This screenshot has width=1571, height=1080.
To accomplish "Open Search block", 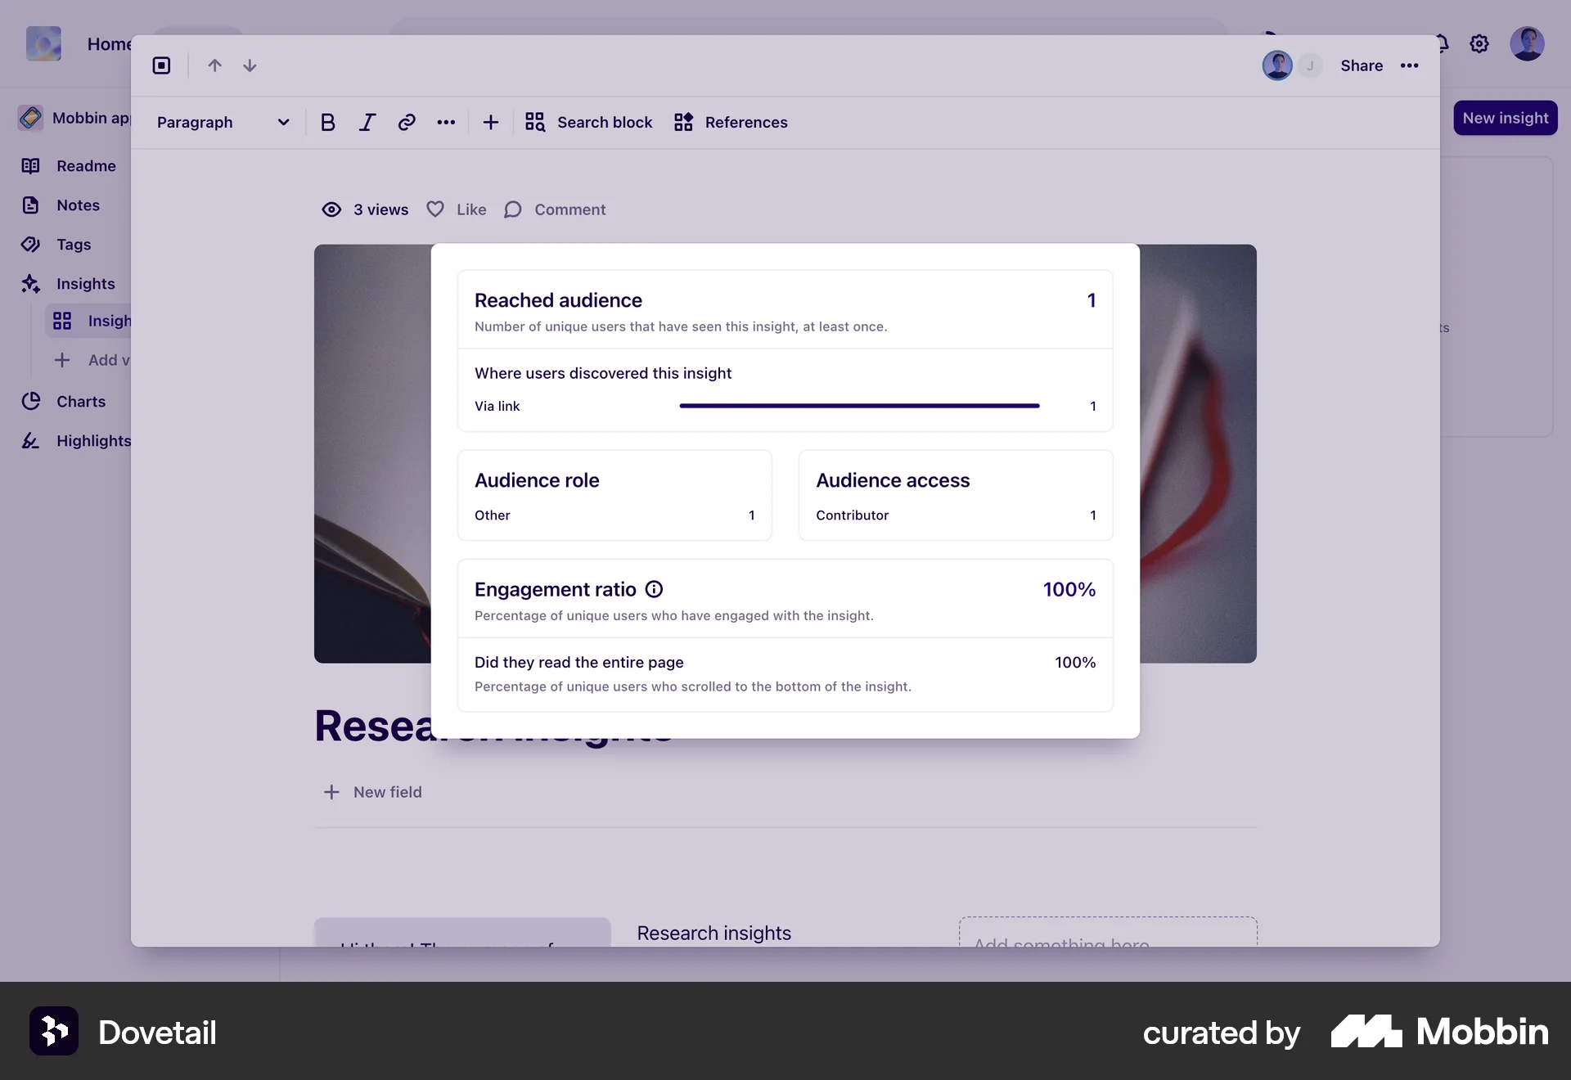I will (x=588, y=122).
